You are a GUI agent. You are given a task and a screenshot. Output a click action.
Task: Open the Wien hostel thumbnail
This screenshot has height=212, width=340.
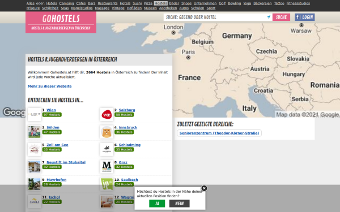click(x=34, y=114)
